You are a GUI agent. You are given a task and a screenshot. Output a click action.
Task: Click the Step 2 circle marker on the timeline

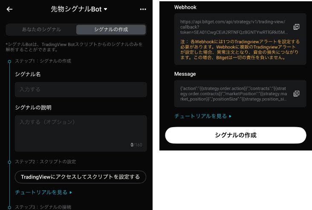9,162
